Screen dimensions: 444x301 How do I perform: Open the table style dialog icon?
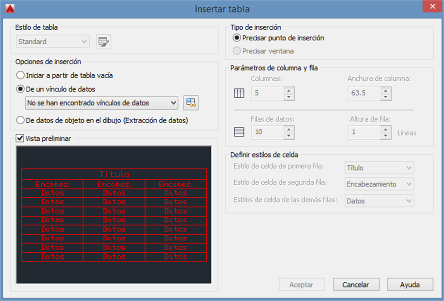click(104, 42)
